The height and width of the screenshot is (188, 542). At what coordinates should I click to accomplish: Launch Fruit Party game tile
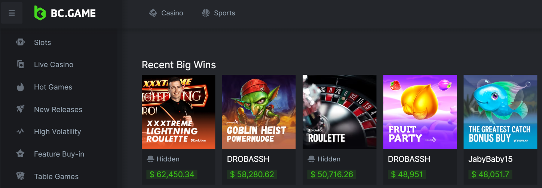point(420,112)
